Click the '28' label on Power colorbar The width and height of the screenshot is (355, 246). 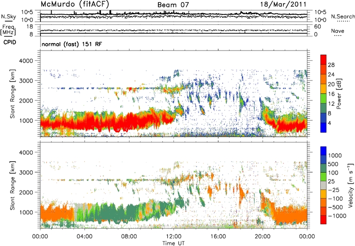pyautogui.click(x=331, y=65)
